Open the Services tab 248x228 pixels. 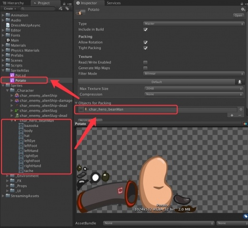pyautogui.click(x=114, y=3)
